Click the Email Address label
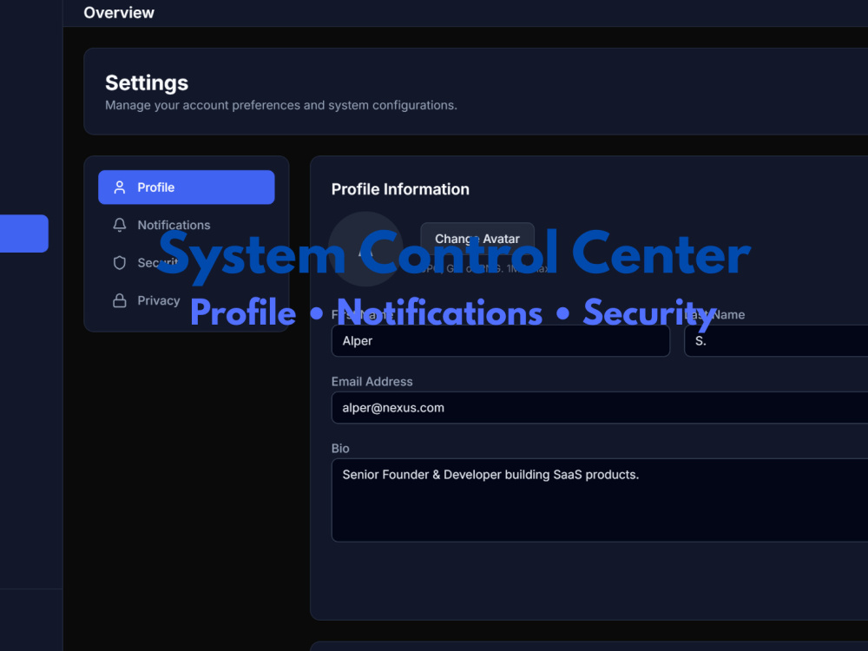This screenshot has width=868, height=651. tap(372, 381)
